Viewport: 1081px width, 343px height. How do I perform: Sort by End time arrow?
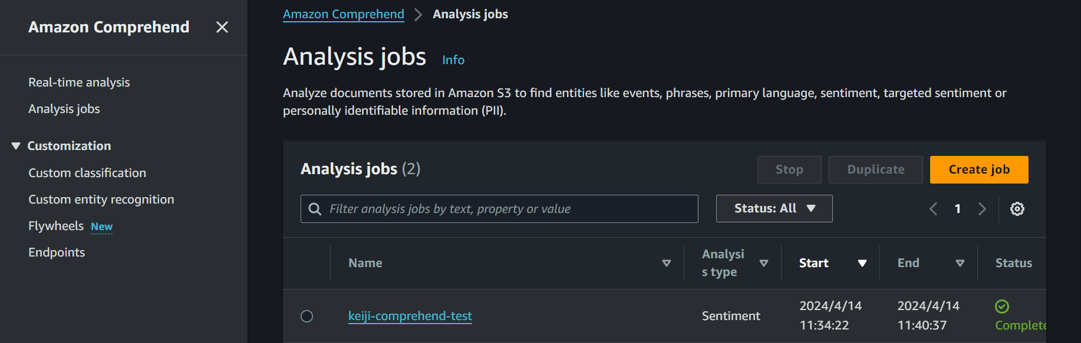coord(960,263)
